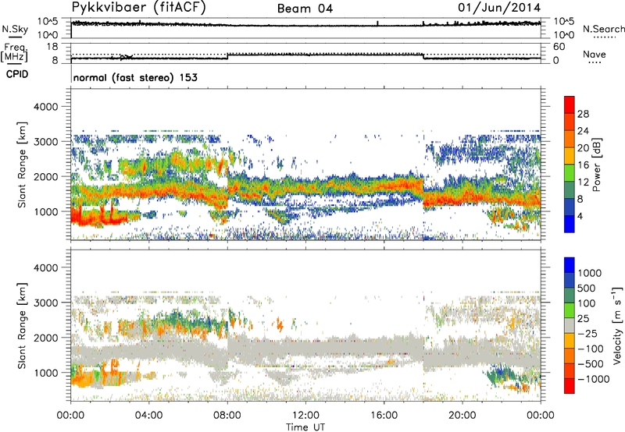The width and height of the screenshot is (625, 432).
Task: Click the '-1000' velocity scale value
Action: pyautogui.click(x=593, y=379)
